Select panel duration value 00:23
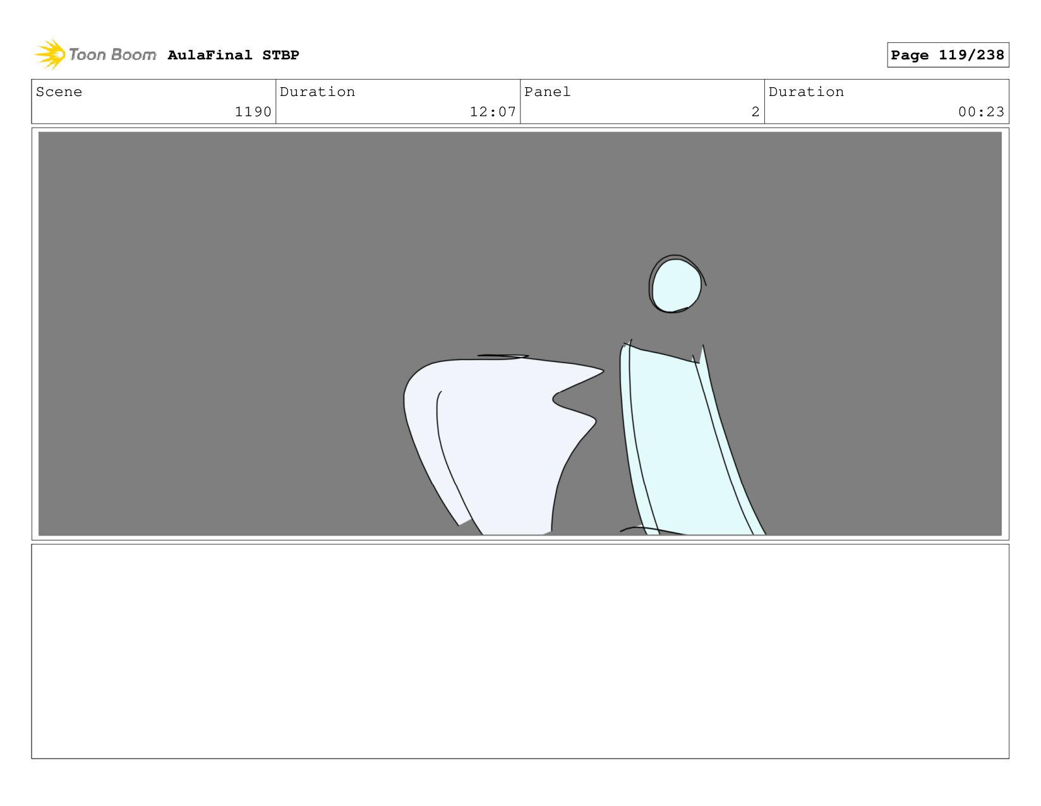 [981, 112]
